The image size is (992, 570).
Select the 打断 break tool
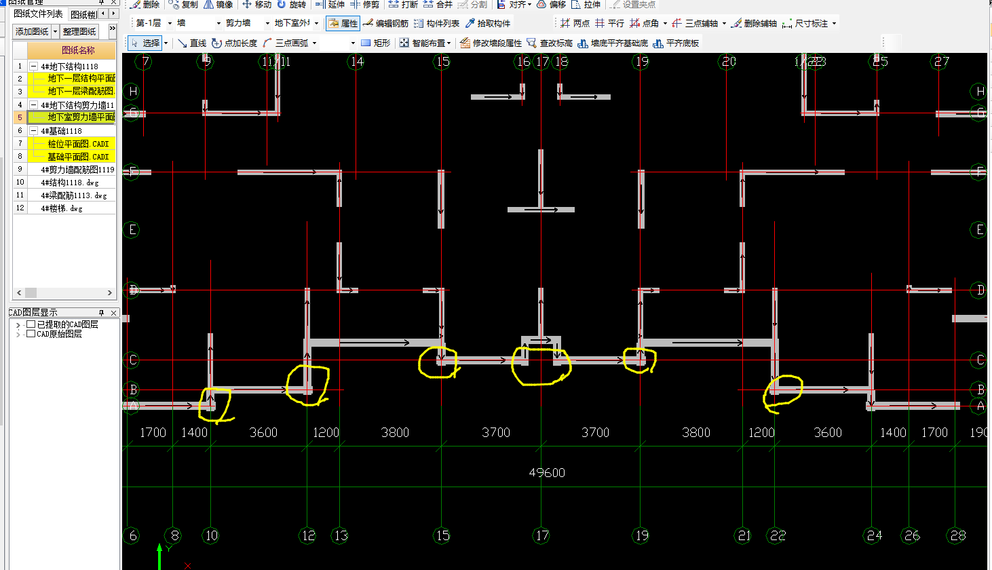[404, 4]
